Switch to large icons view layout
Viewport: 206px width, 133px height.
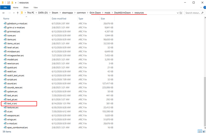point(204,131)
